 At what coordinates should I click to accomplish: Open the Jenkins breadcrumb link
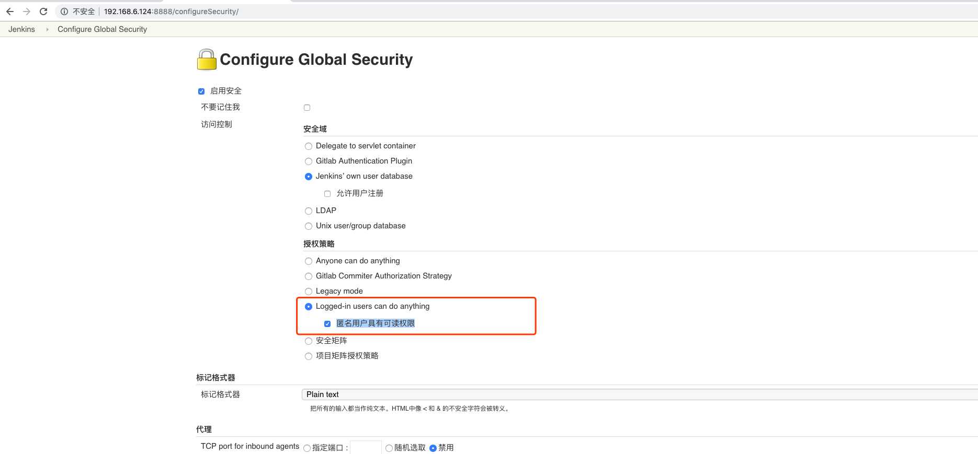[x=21, y=29]
